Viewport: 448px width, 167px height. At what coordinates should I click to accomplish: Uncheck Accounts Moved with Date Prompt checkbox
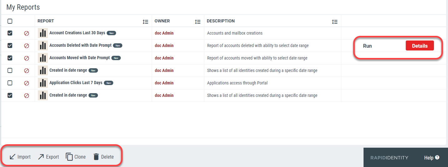tap(10, 58)
